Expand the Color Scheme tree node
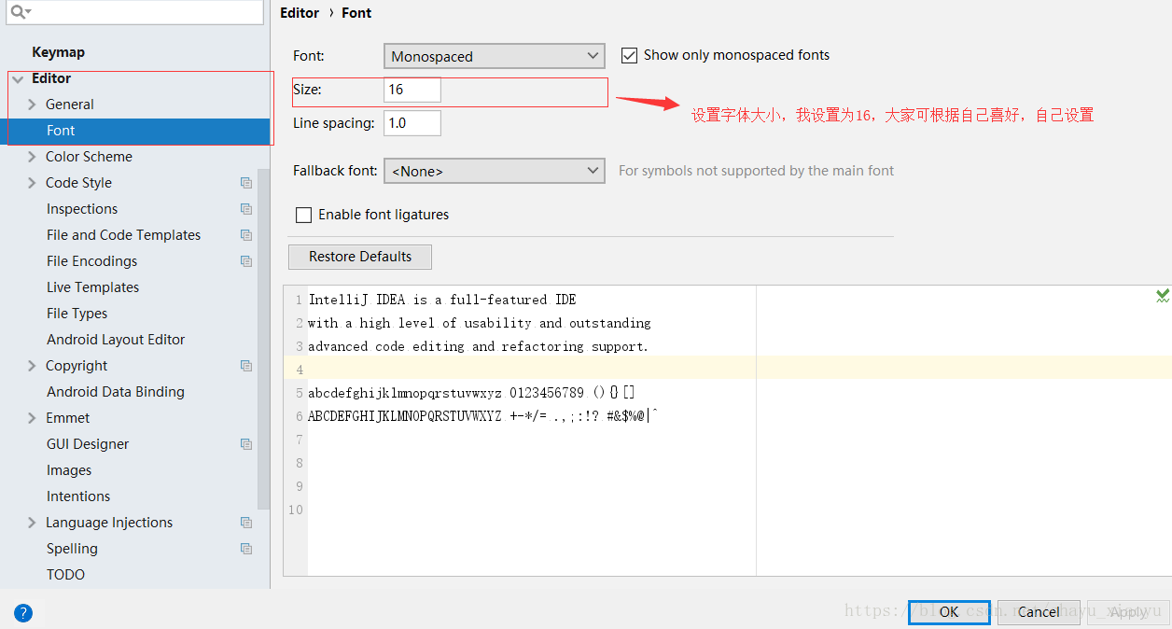The width and height of the screenshot is (1172, 629). (x=32, y=157)
